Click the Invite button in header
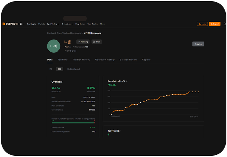 pos(202,24)
